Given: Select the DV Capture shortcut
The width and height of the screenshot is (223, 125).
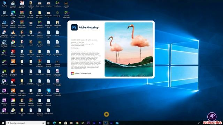Looking at the screenshot, I should [4, 82].
